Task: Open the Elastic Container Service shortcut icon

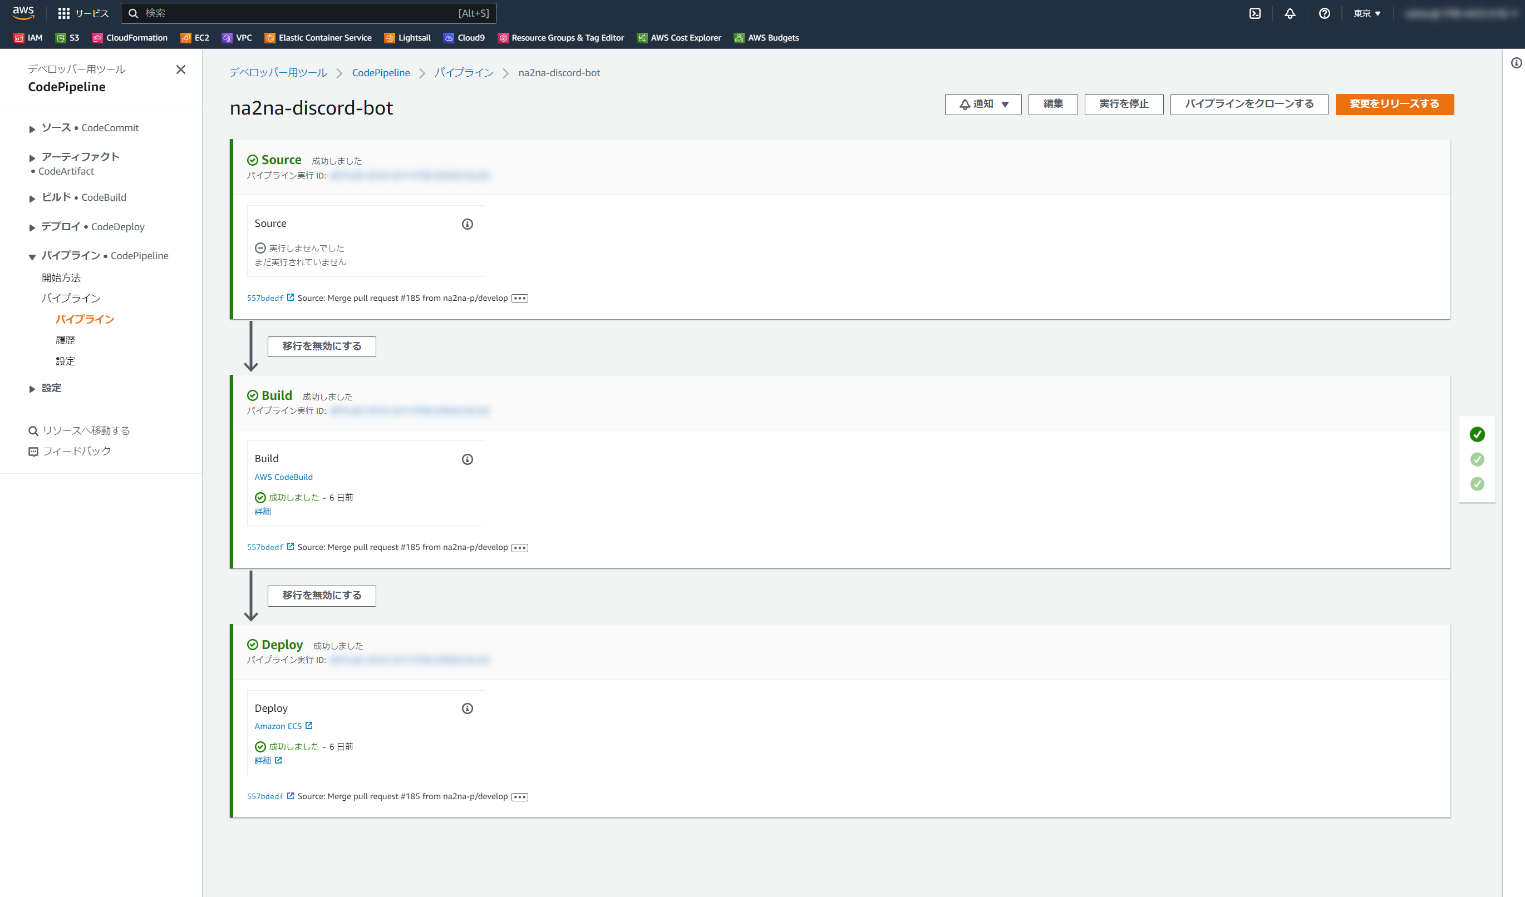Action: (x=270, y=37)
